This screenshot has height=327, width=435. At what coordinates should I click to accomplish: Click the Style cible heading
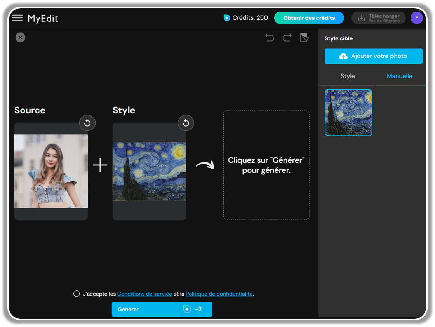tap(338, 38)
